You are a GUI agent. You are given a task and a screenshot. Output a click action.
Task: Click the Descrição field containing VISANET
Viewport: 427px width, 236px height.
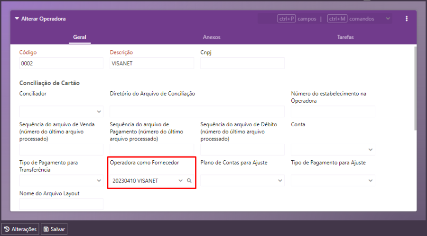[x=152, y=63]
